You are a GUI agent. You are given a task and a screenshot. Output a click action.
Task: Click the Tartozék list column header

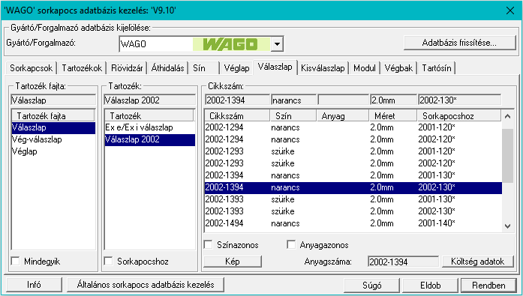click(x=149, y=116)
